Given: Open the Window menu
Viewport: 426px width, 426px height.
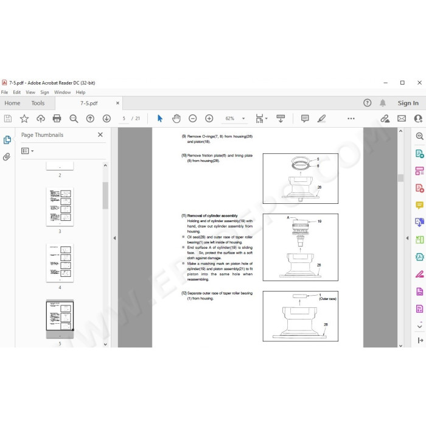Looking at the screenshot, I should (x=62, y=93).
